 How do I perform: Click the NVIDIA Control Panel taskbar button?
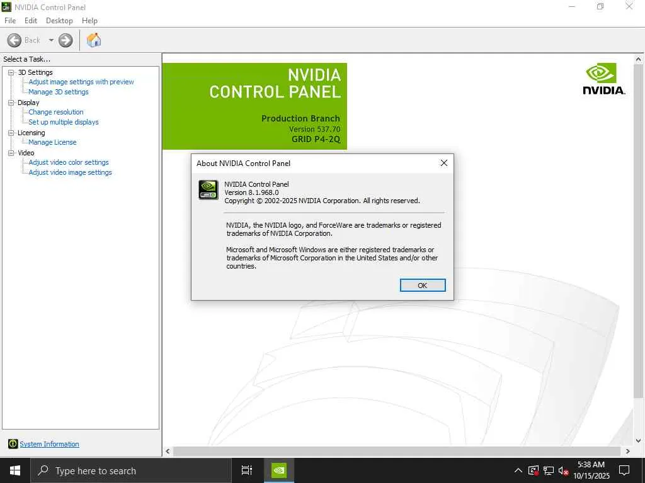click(279, 470)
